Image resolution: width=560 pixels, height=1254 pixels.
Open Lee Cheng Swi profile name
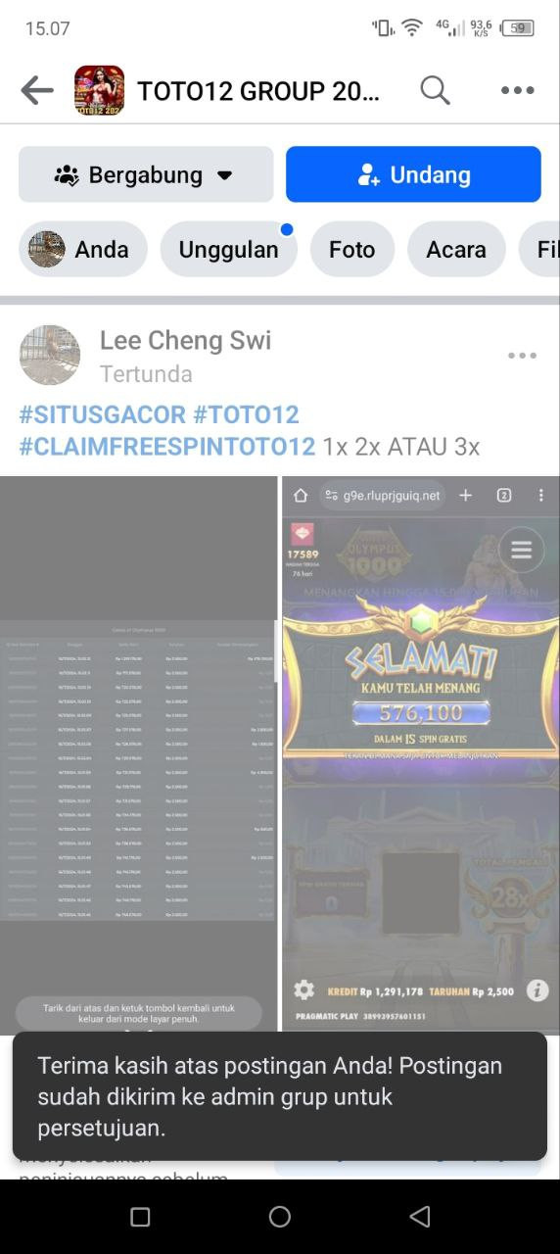(185, 341)
